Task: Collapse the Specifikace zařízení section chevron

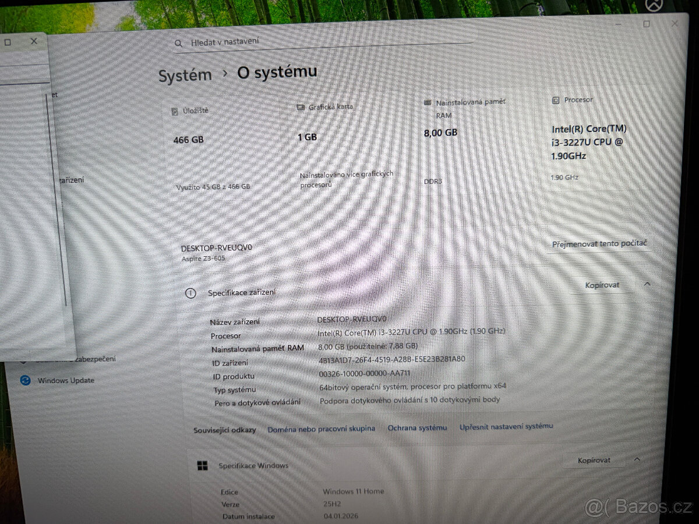Action: pyautogui.click(x=647, y=285)
